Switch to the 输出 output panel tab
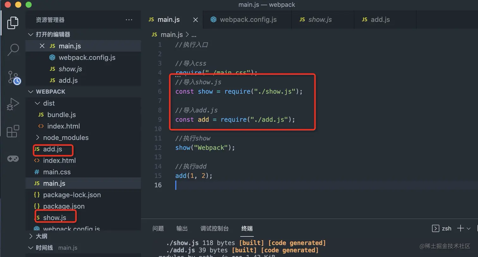Screen dimensions: 478x257 point(182,229)
